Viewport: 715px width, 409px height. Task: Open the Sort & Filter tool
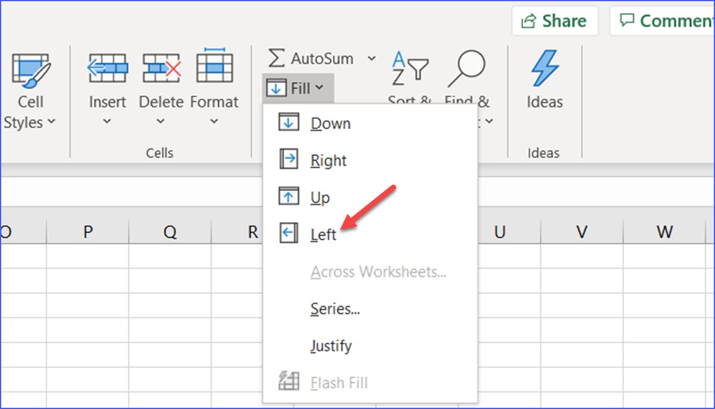[x=409, y=68]
